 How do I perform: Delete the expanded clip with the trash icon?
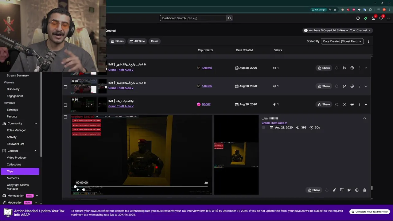click(x=364, y=190)
